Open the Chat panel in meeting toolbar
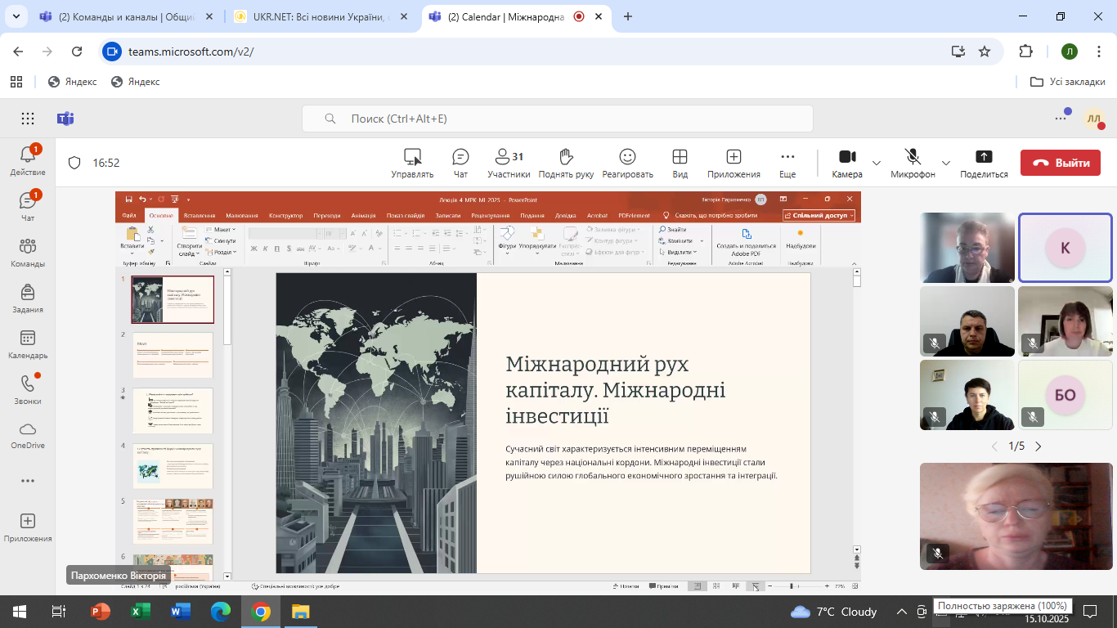Image resolution: width=1117 pixels, height=628 pixels. point(460,163)
